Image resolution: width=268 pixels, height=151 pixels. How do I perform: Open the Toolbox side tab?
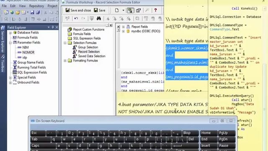pos(3,64)
